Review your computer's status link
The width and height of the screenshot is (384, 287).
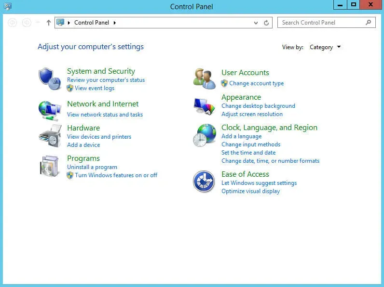pyautogui.click(x=106, y=80)
